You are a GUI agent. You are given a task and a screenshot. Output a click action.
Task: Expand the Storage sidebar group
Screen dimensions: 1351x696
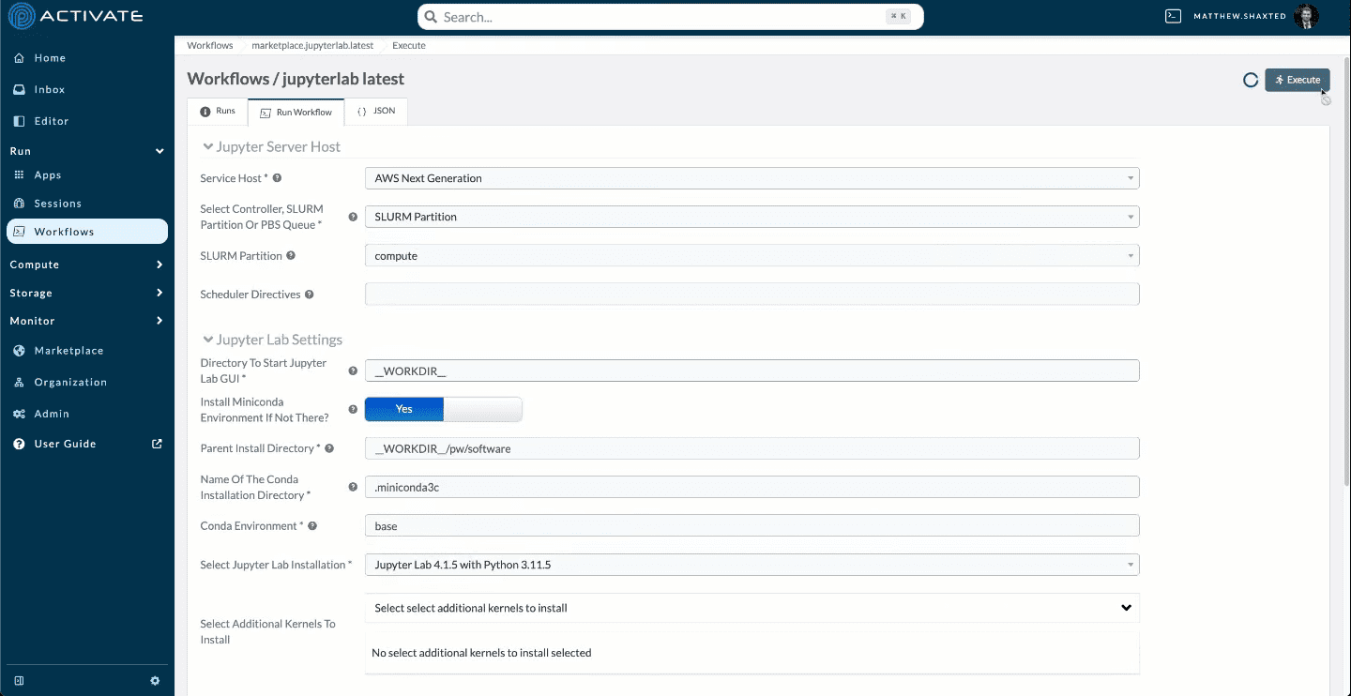[159, 293]
